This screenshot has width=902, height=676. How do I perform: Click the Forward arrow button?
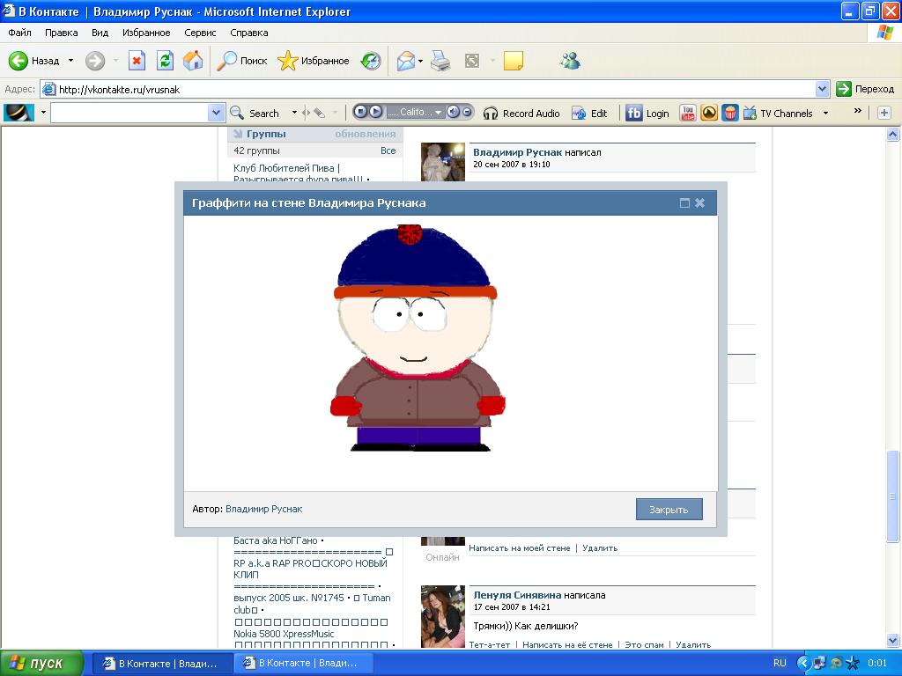(x=95, y=61)
